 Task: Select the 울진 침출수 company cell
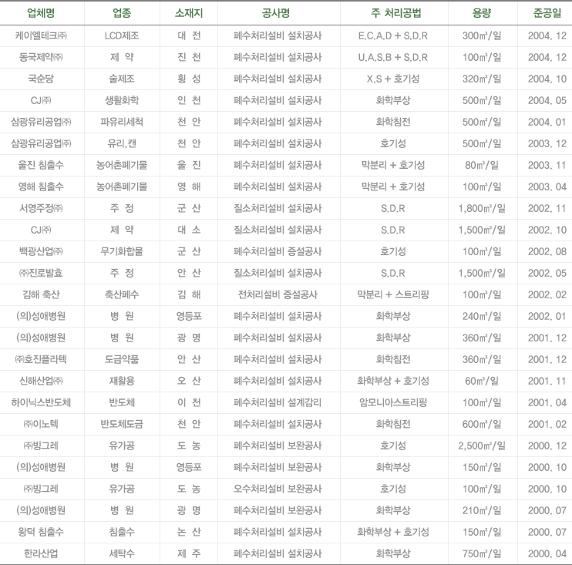point(41,164)
